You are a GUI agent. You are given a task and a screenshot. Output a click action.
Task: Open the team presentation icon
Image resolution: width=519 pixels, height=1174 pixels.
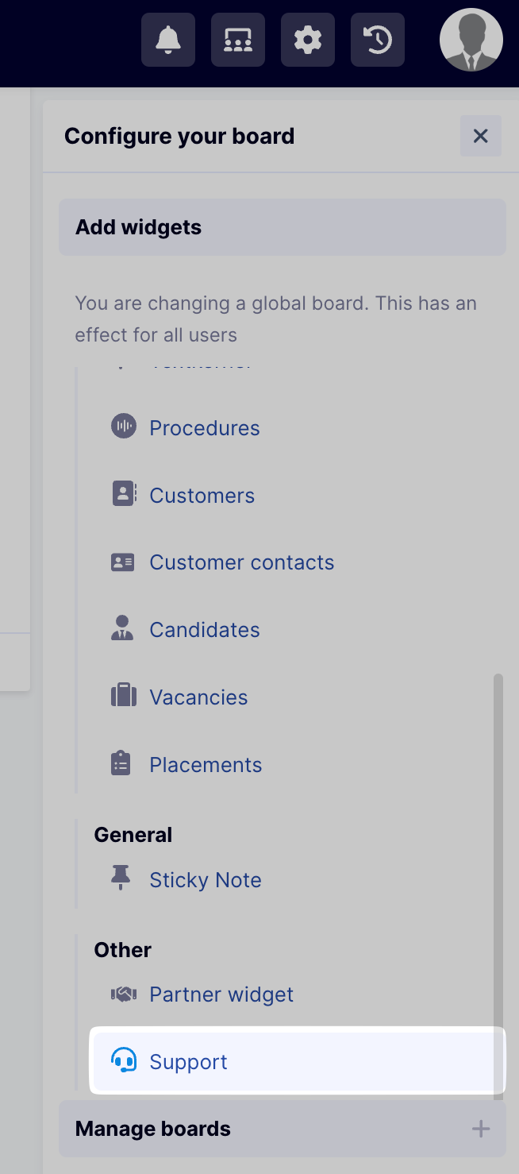click(238, 40)
